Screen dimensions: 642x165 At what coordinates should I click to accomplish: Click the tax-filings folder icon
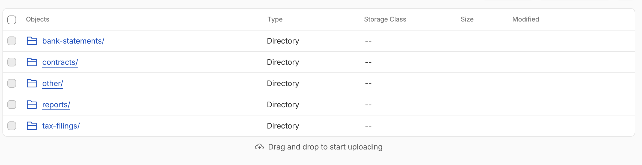(32, 126)
